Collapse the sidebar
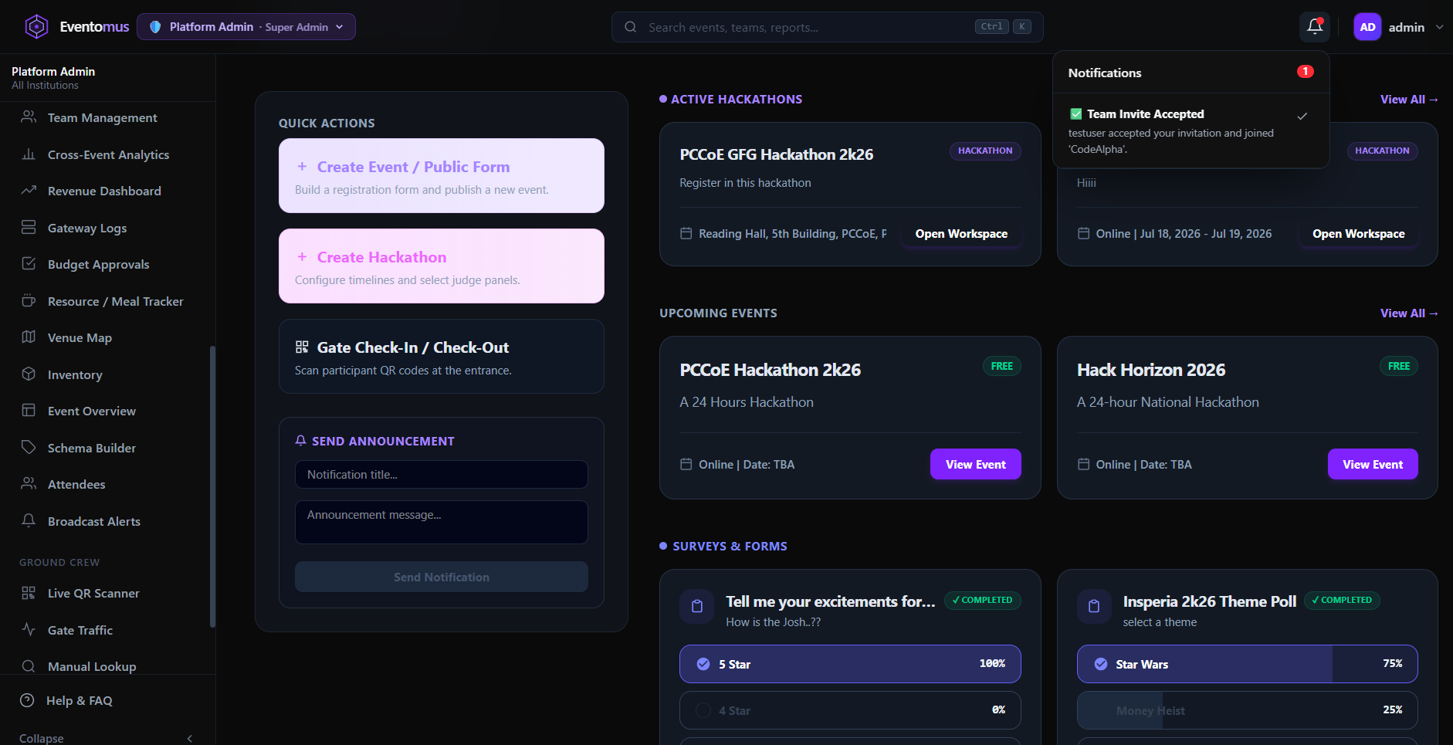This screenshot has width=1453, height=745. [107, 738]
